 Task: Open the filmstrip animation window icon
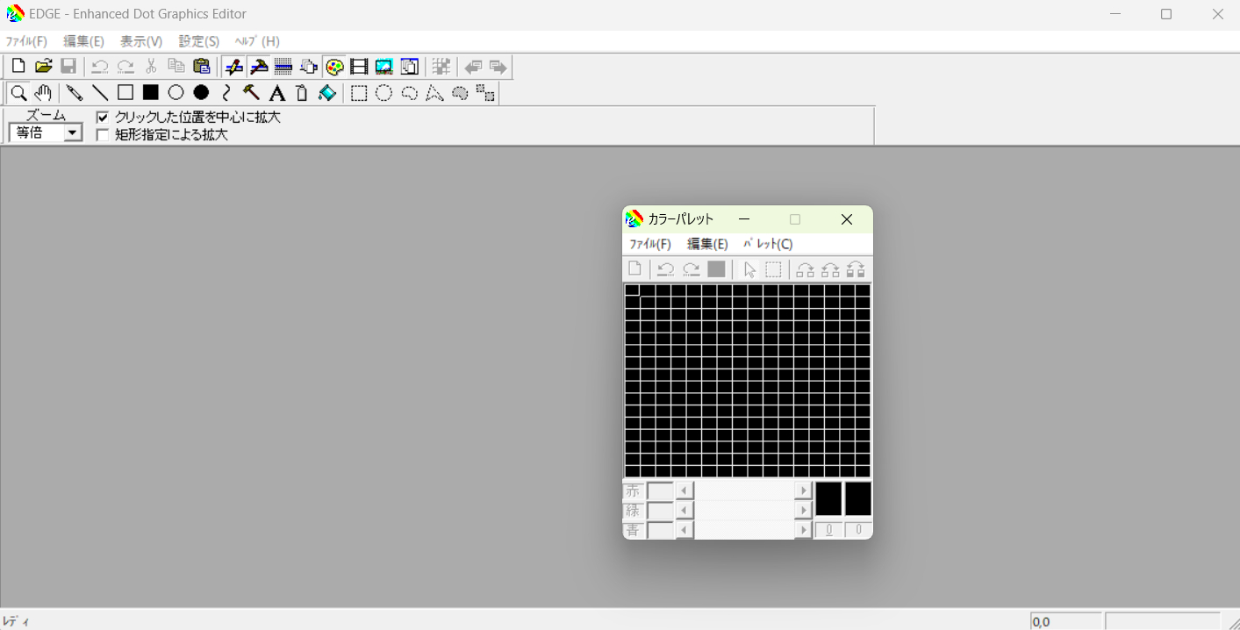tap(359, 67)
